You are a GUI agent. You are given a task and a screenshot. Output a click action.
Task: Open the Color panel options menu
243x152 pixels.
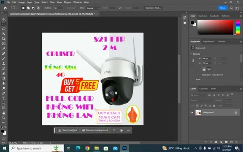click(x=240, y=16)
